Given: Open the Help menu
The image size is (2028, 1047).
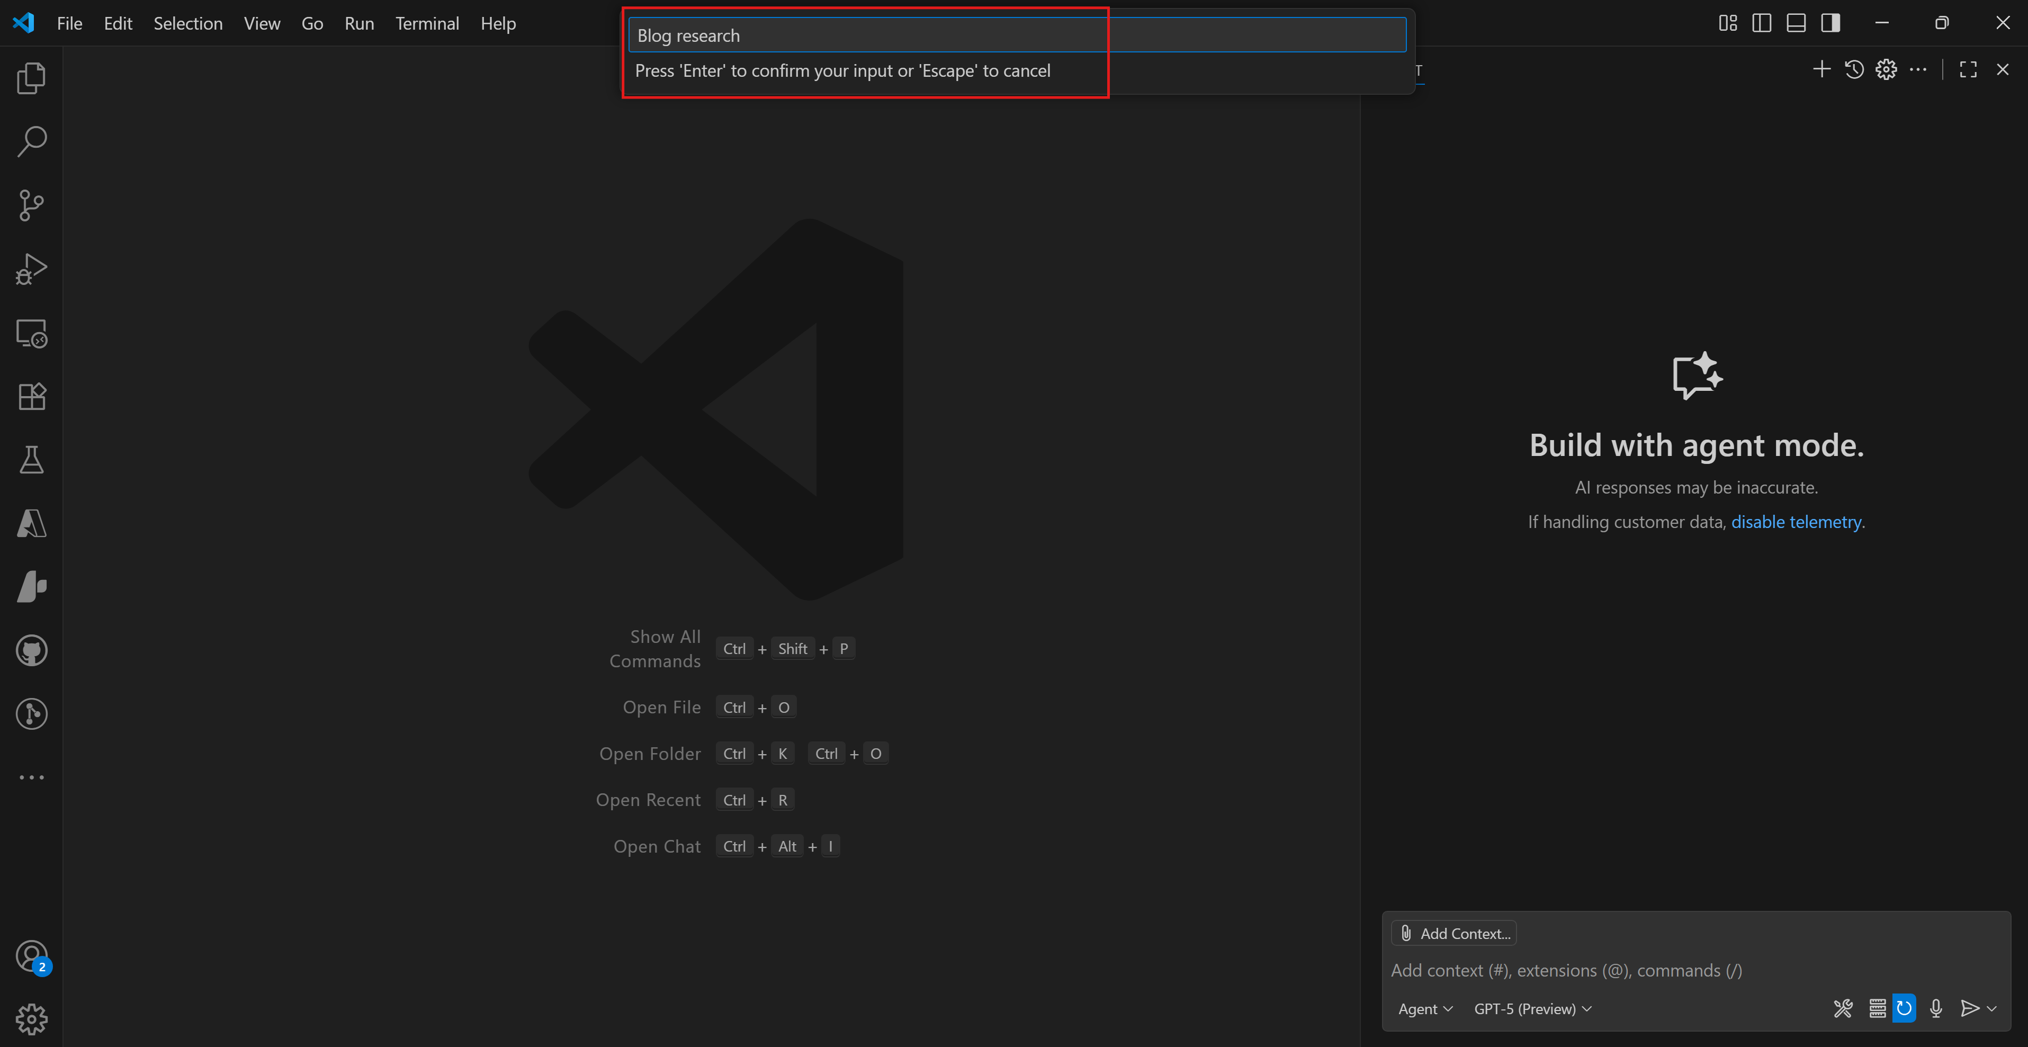Looking at the screenshot, I should click(498, 24).
